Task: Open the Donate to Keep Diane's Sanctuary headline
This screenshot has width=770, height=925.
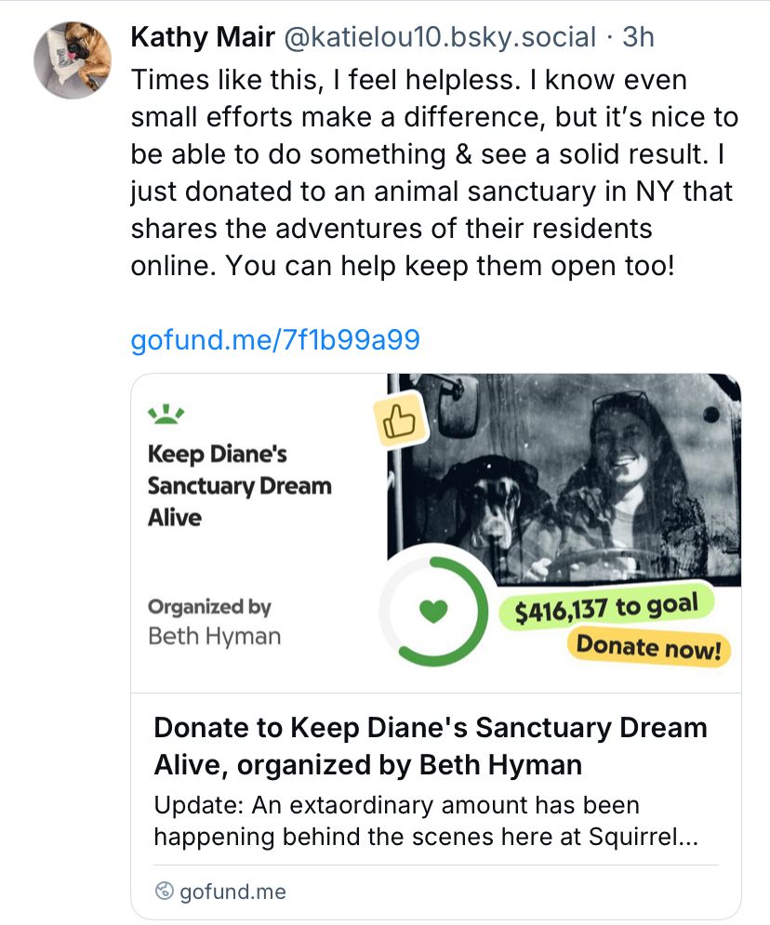Action: tap(431, 746)
